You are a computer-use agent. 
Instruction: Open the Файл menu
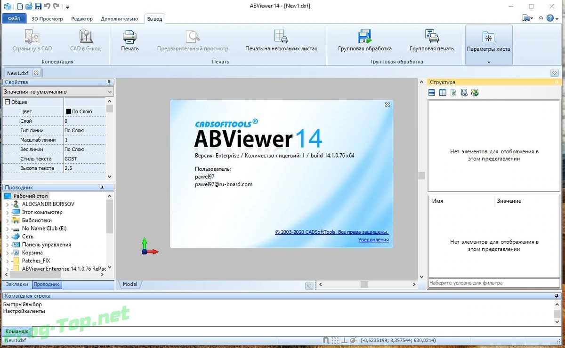14,19
